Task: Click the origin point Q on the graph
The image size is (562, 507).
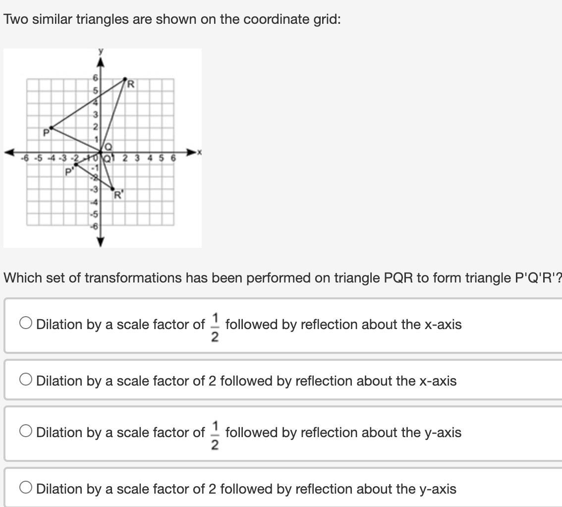Action: click(x=101, y=152)
